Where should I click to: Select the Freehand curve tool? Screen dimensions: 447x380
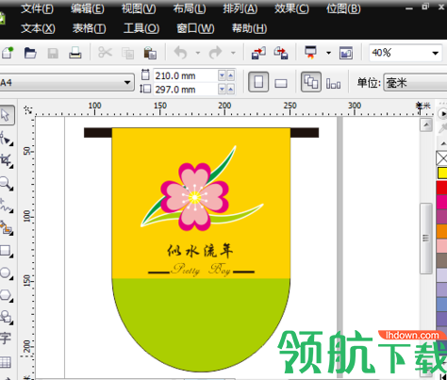click(7, 206)
